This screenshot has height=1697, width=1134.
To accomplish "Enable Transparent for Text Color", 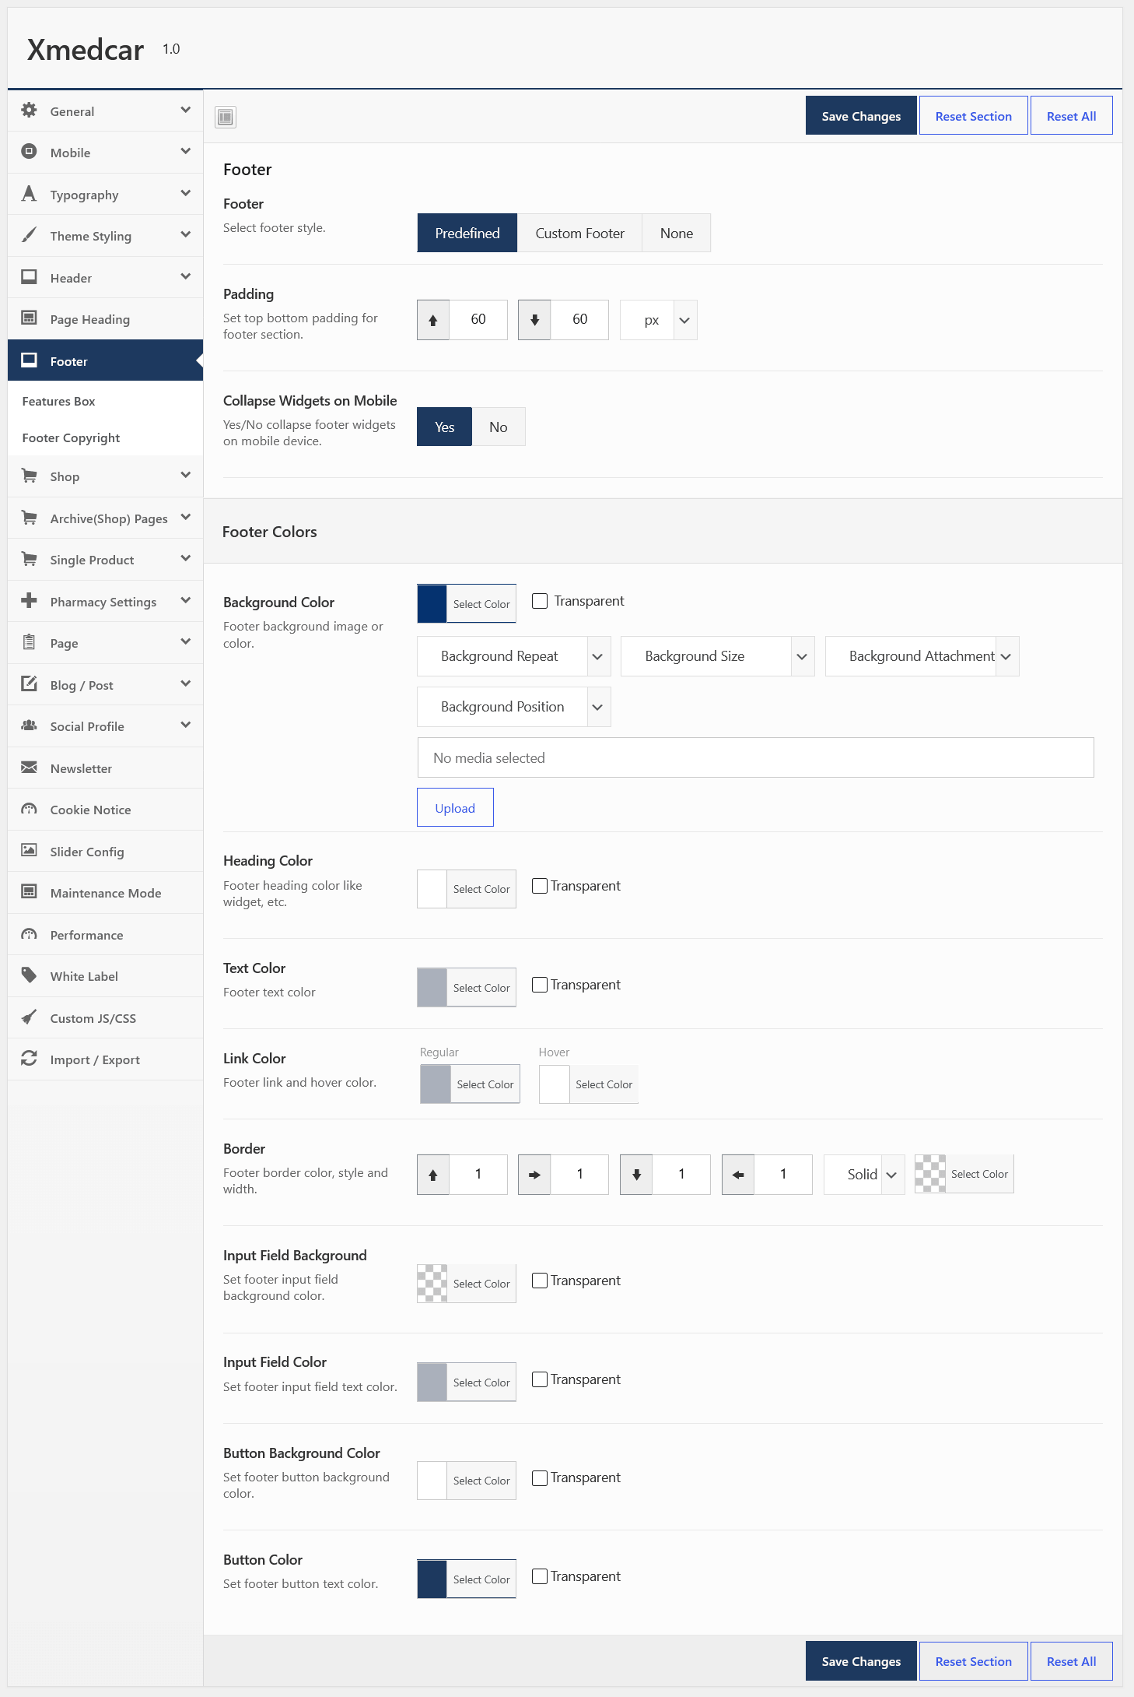I will click(540, 985).
